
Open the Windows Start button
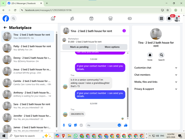pyautogui.click(x=4, y=136)
